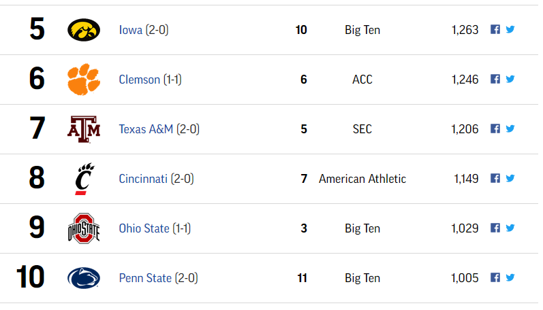Image resolution: width=543 pixels, height=310 pixels.
Task: Open the Penn State team page
Action: [x=145, y=278]
